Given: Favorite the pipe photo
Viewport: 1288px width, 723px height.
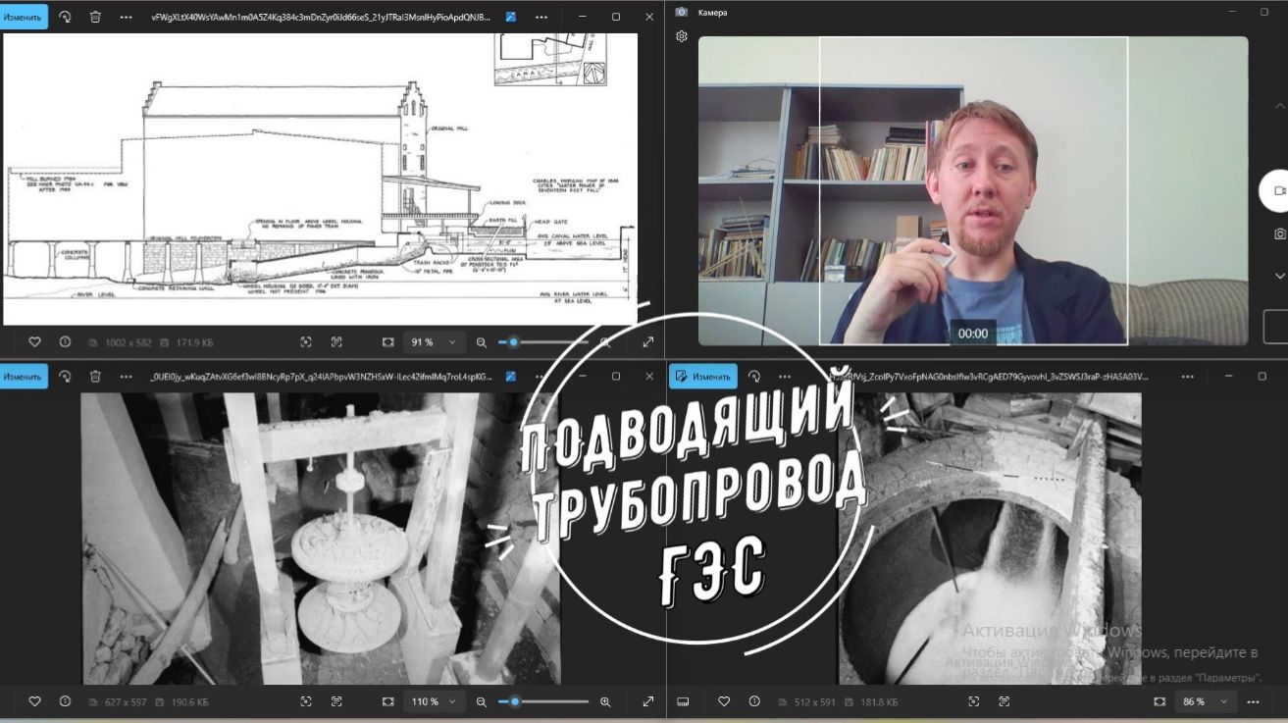Looking at the screenshot, I should coord(724,701).
